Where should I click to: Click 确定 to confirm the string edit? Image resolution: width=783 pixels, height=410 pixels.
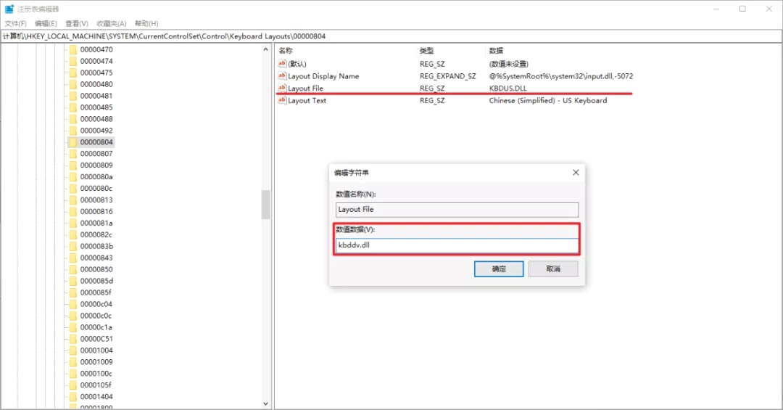[499, 269]
